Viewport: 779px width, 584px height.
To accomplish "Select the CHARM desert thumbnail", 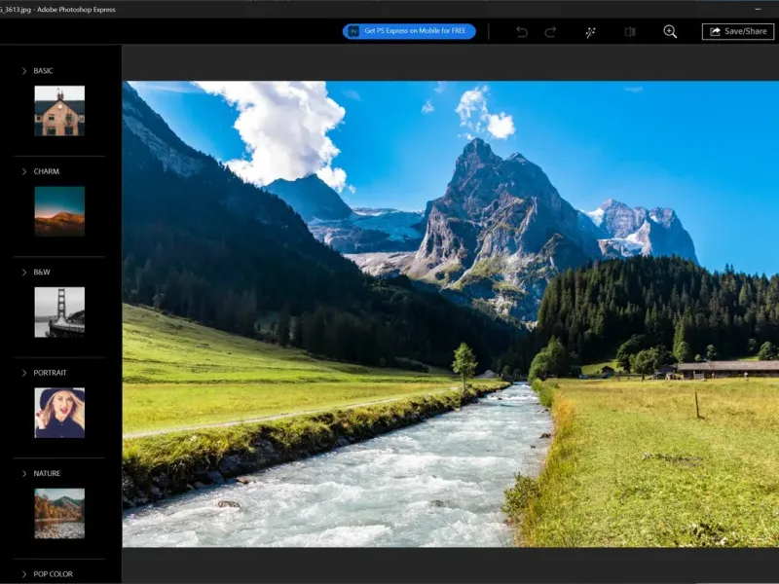I will (59, 211).
